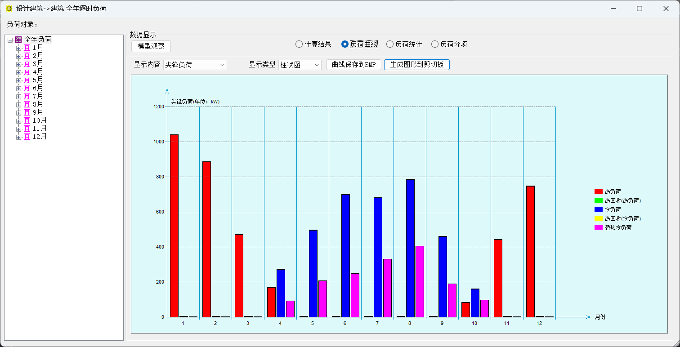This screenshot has height=347, width=680.
Task: Click the 模型观察 button
Action: pyautogui.click(x=151, y=46)
